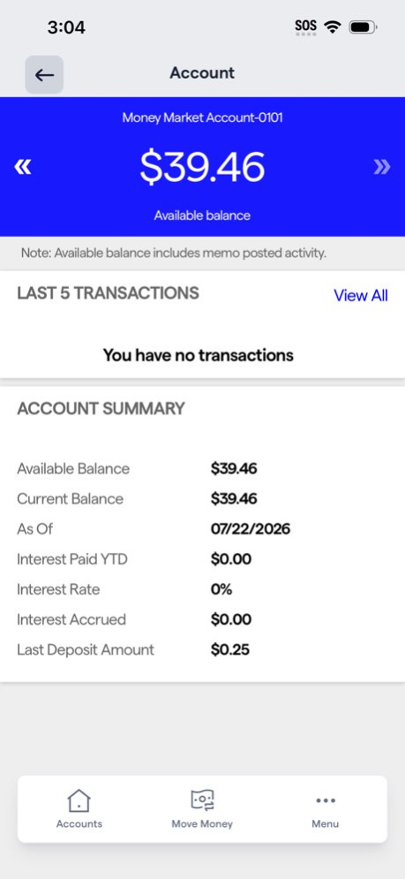This screenshot has height=879, width=405.
Task: Go to previous account with left chevrons
Action: tap(23, 167)
